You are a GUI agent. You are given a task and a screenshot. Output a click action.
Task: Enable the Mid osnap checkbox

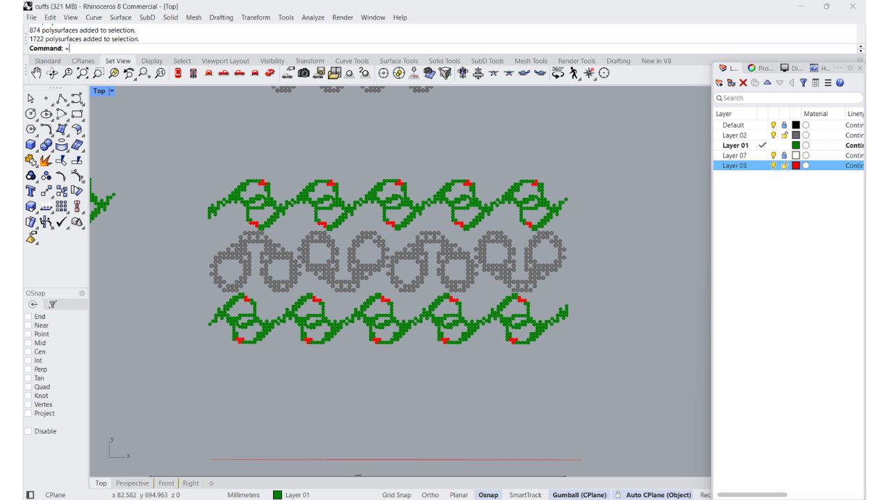tap(28, 343)
